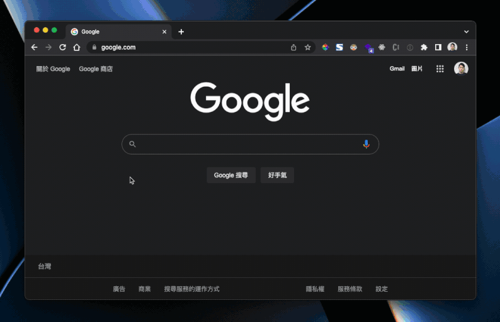Viewport: 500px width, 322px height.
Task: Click the 好手氣 lucky button
Action: click(277, 175)
